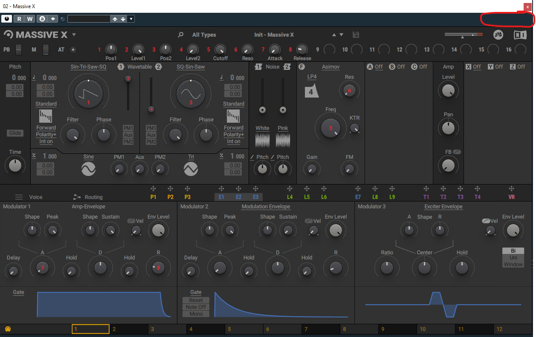This screenshot has width=536, height=337.
Task: Open the preset search magnifier icon
Action: pyautogui.click(x=180, y=35)
